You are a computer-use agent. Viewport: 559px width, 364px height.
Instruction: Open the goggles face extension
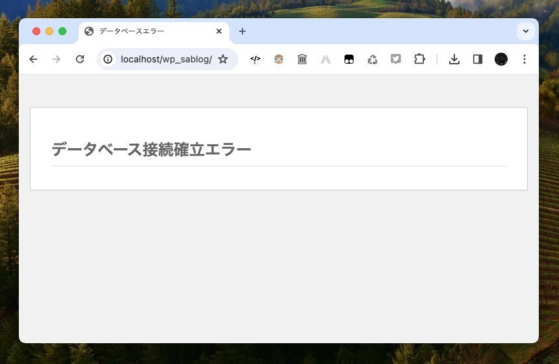click(279, 59)
